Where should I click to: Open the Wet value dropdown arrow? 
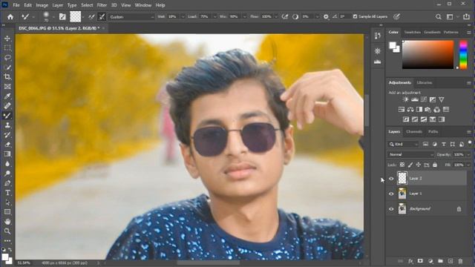183,17
